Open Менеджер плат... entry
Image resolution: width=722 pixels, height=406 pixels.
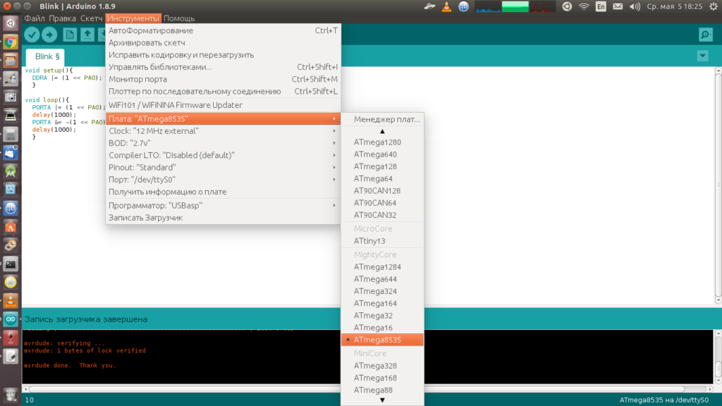pyautogui.click(x=386, y=118)
